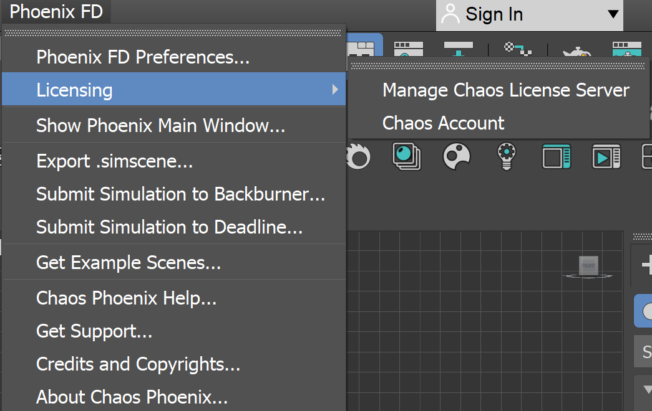
Task: Click the FRONT ViewCube in the viewport
Action: click(x=588, y=266)
